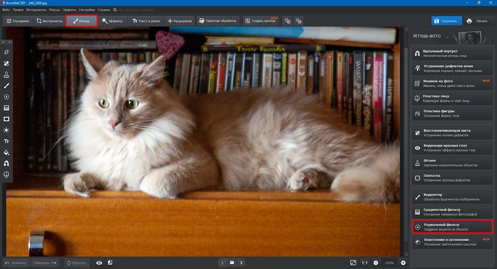The image size is (497, 269).
Task: Open Пластика лица option
Action: click(x=452, y=98)
